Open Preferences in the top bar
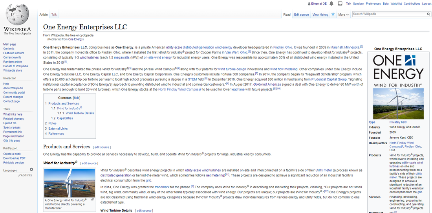The width and height of the screenshot is (432, 213). coord(373,4)
